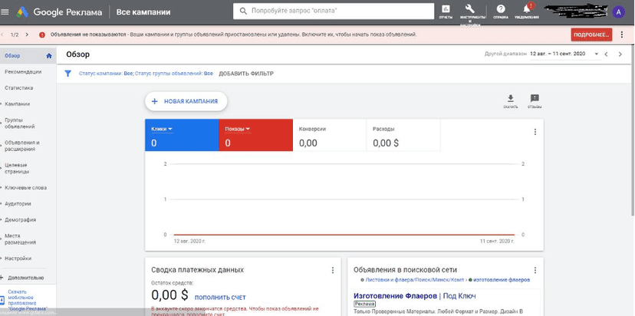This screenshot has height=316, width=635.
Task: Open alert banner three-dot menu
Action: point(622,35)
